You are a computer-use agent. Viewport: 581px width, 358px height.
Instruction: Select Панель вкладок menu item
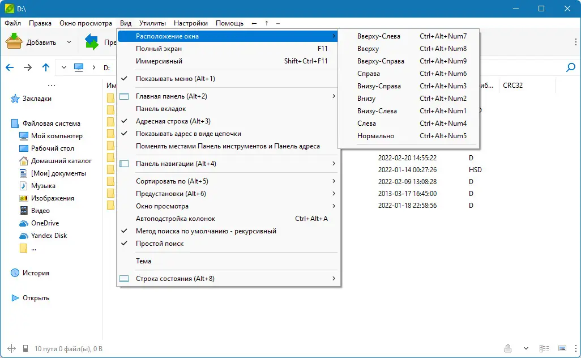click(228, 109)
